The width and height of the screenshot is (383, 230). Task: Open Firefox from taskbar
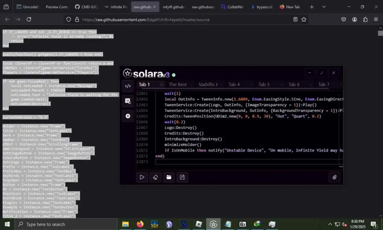(x=140, y=224)
